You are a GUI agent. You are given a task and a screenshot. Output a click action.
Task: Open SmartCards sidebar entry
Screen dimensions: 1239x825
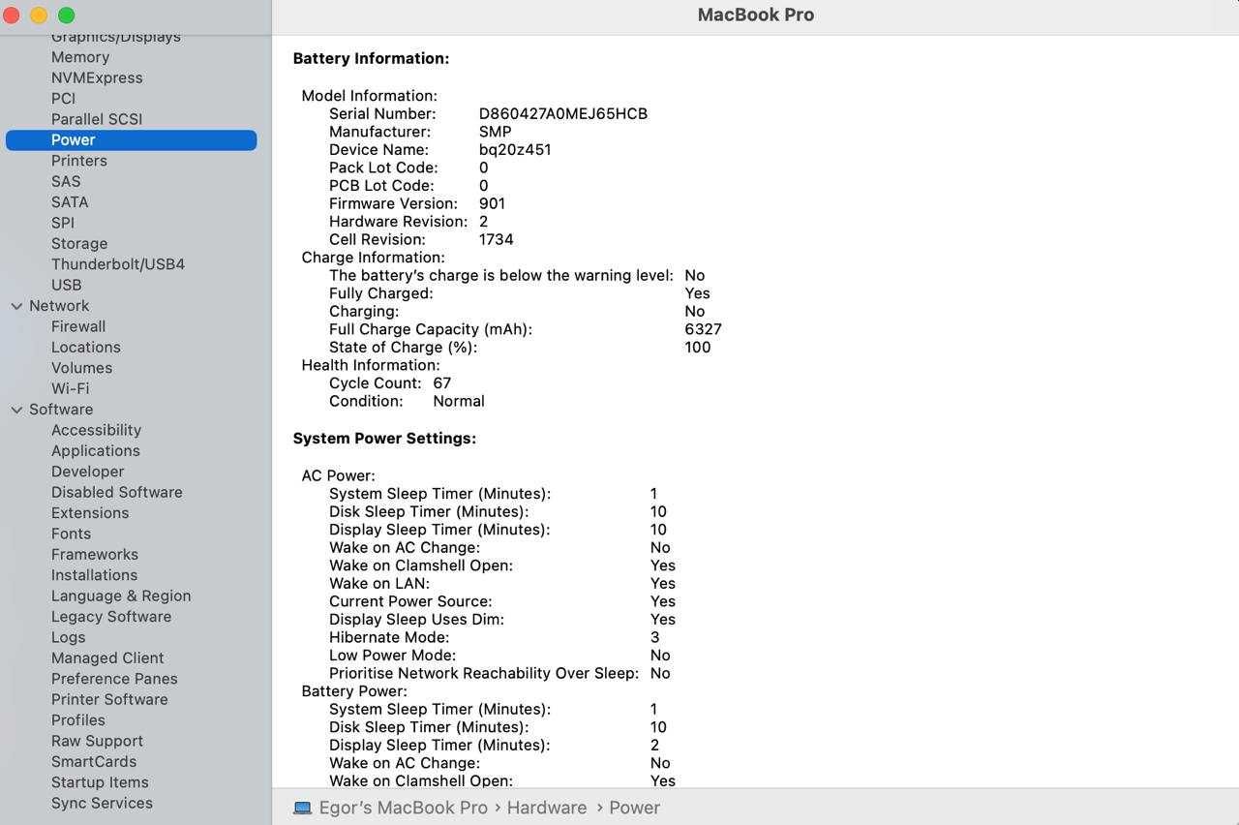[94, 762]
